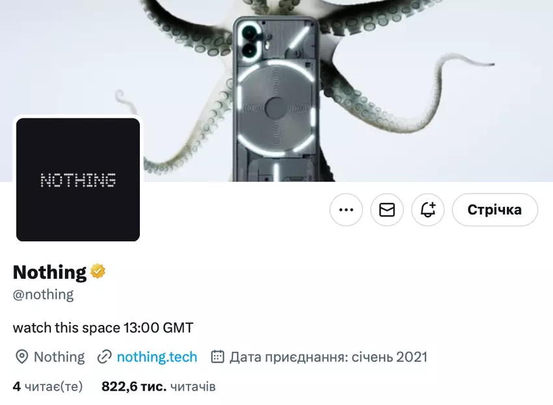Click the location pin icon
Screen dimensions: 553x405
coord(22,357)
